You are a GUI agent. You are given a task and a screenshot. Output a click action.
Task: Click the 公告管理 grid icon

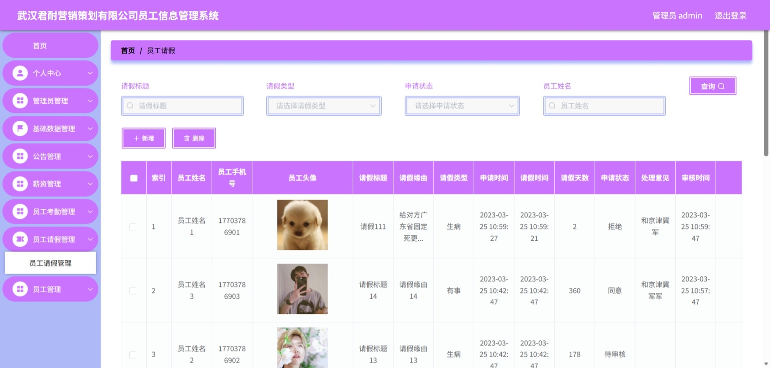(x=20, y=156)
